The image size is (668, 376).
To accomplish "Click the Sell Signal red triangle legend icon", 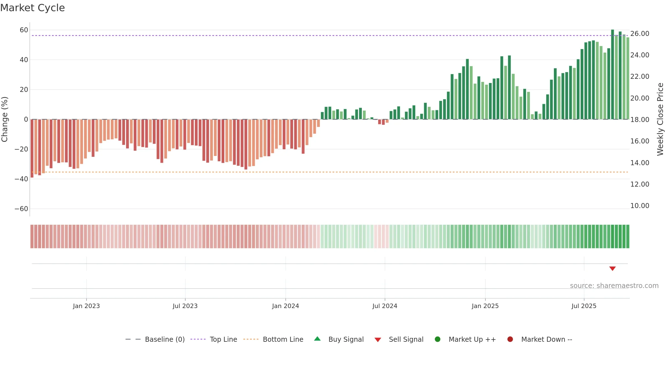I will (378, 340).
